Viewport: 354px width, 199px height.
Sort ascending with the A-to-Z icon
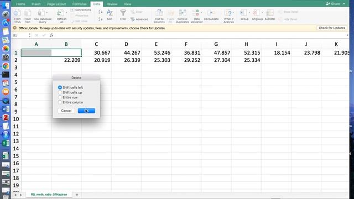coord(101,12)
